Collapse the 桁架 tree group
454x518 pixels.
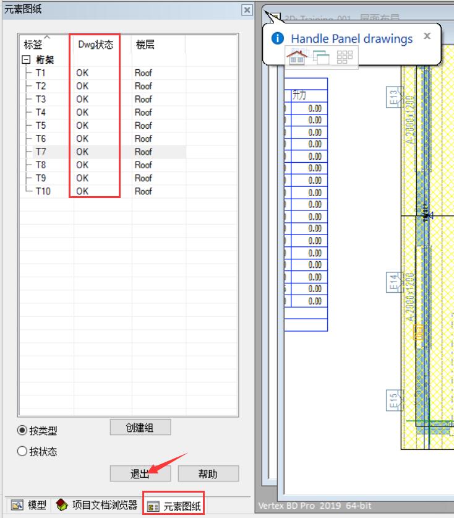point(26,59)
